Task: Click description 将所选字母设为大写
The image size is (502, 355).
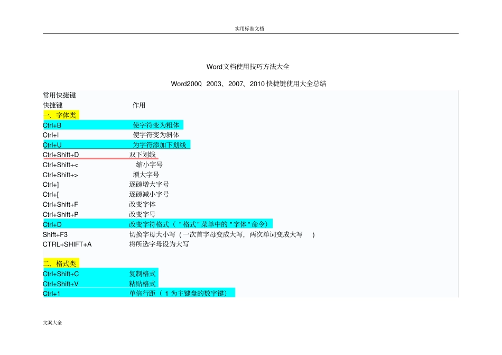Action: tap(159, 244)
